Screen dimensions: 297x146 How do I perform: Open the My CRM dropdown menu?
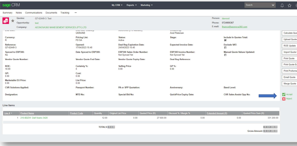[x=119, y=5]
